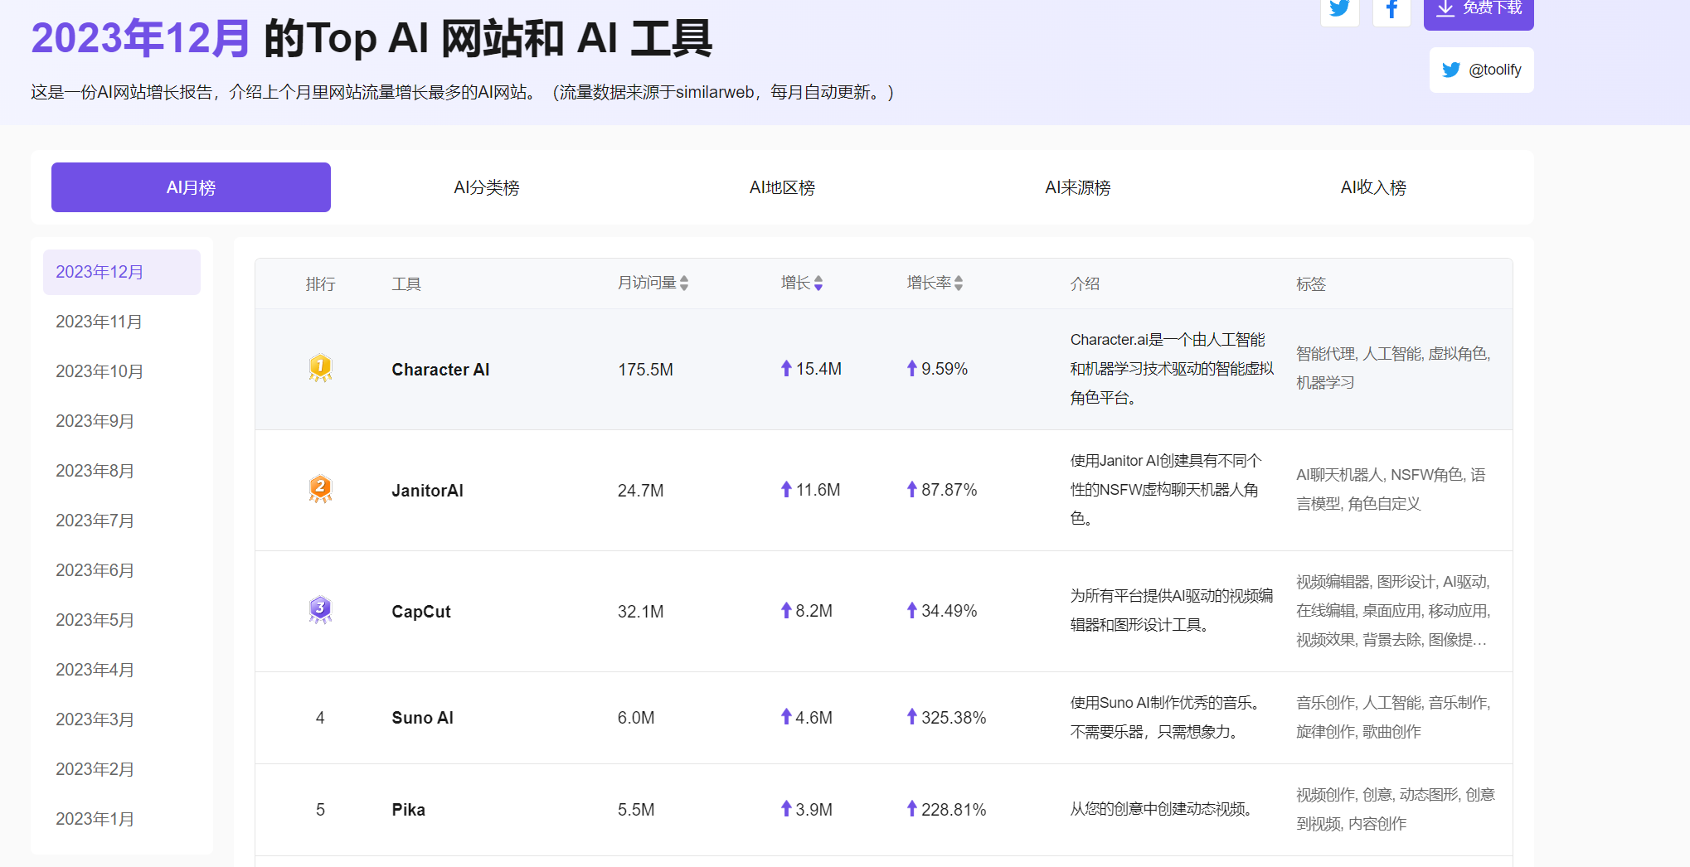Click the Pika description text
Viewport: 1690px width, 867px height.
point(1161,809)
